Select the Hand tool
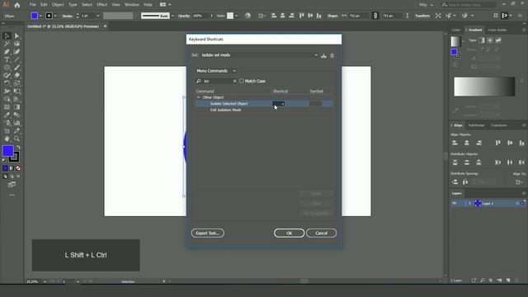Image resolution: width=528 pixels, height=297 pixels. coord(7,139)
